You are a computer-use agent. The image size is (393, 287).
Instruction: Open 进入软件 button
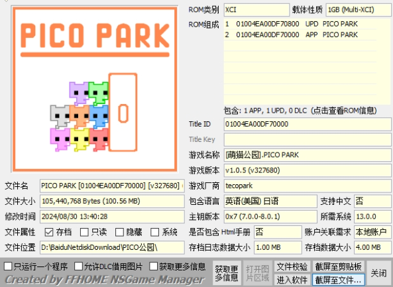point(292,280)
